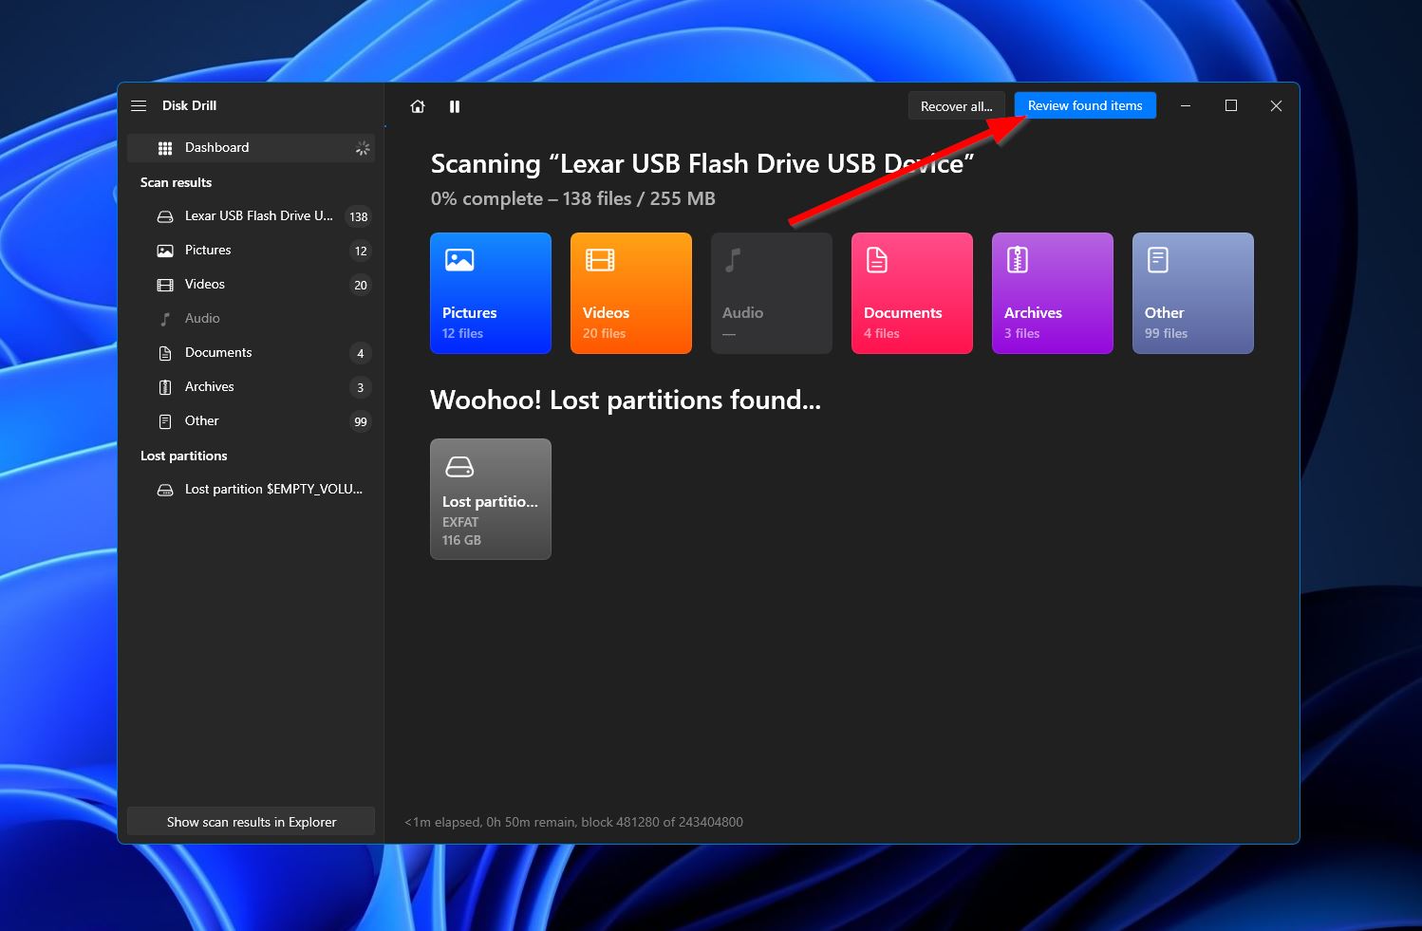Click the Scan results heading
The height and width of the screenshot is (931, 1422).
click(177, 182)
